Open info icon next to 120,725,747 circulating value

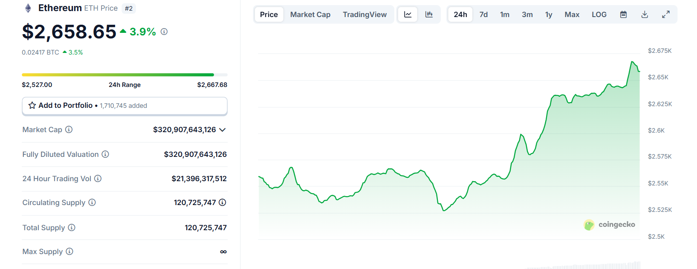222,202
